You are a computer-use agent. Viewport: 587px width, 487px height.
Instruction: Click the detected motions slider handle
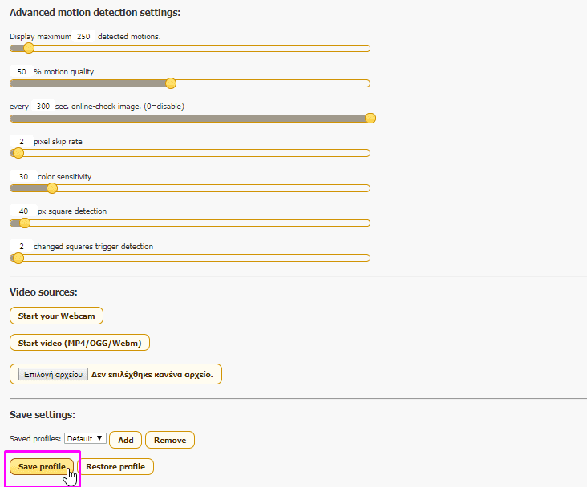pyautogui.click(x=29, y=48)
